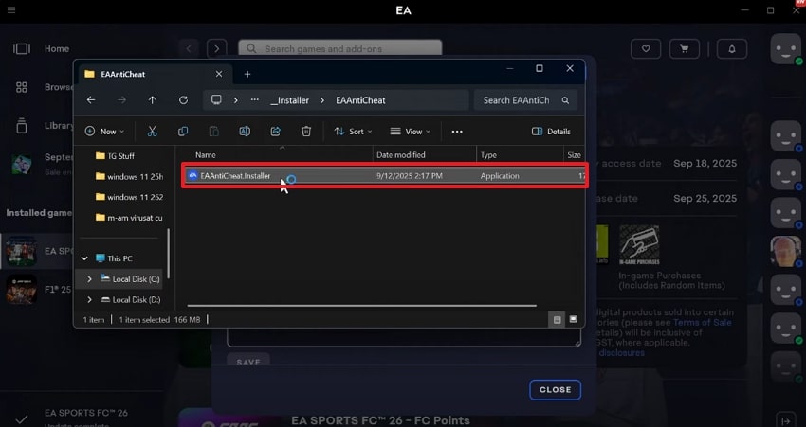Open the See more ellipsis in File Explorer toolbar
Screen dimensions: 806x427
(x=457, y=132)
